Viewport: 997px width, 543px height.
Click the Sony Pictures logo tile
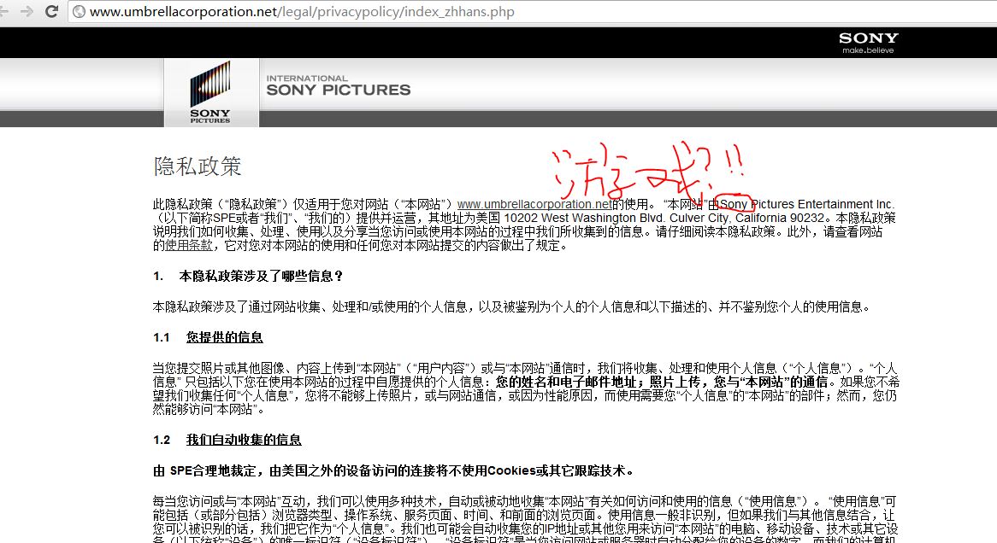[x=210, y=93]
